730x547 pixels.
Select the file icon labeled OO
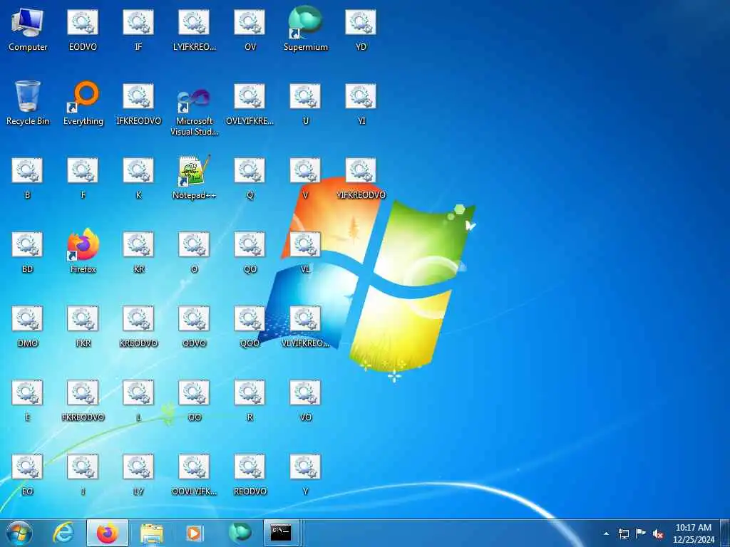(x=194, y=400)
